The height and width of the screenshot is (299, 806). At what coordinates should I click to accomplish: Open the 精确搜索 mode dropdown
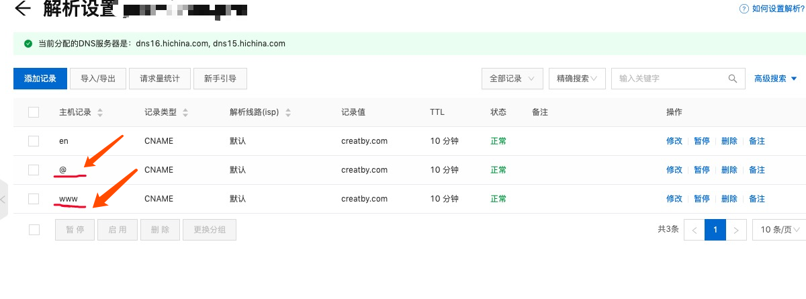pos(577,79)
